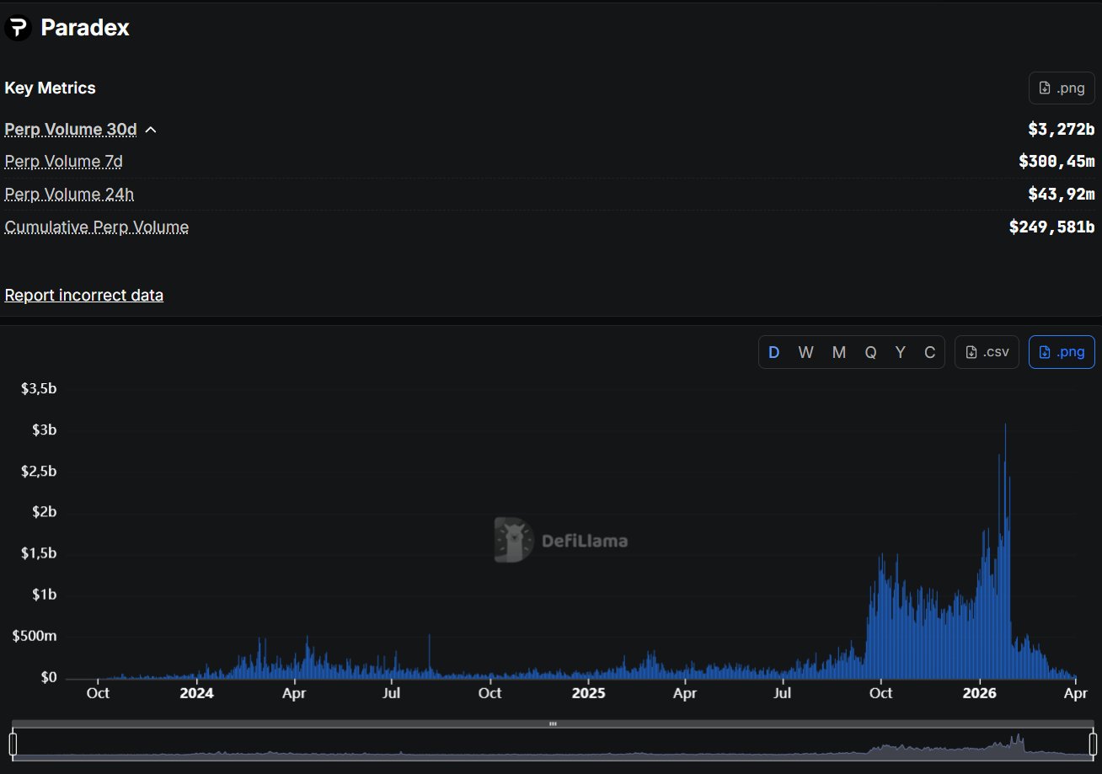
Task: Export the chart as .png image
Action: 1062,352
